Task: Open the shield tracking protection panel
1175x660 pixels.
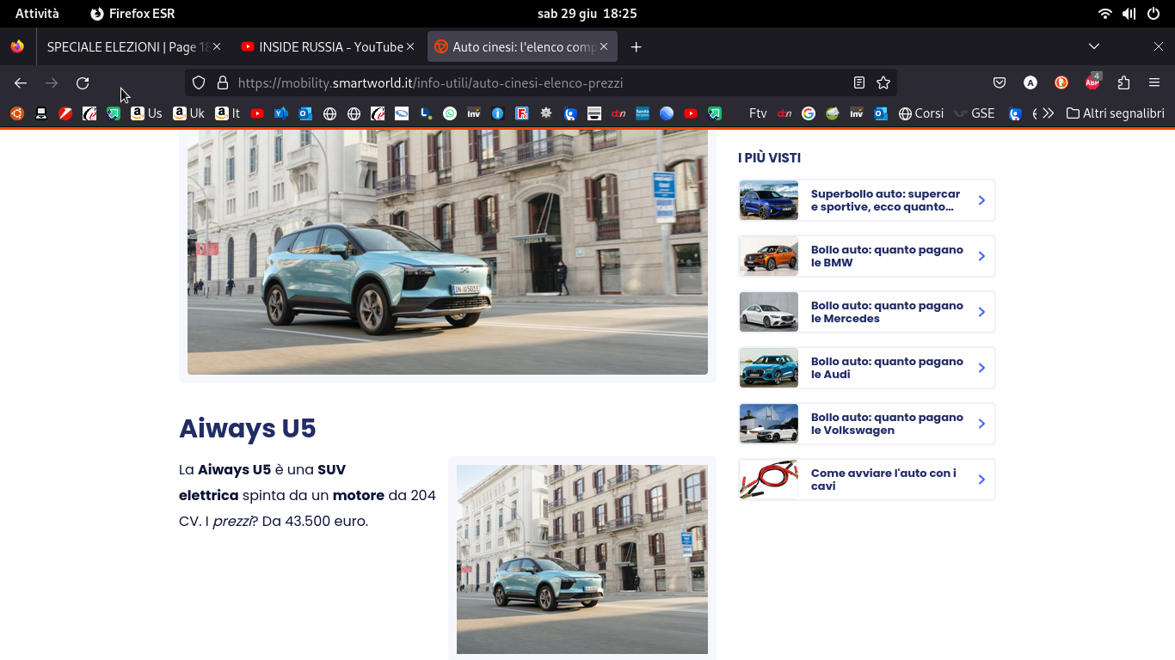Action: point(199,82)
